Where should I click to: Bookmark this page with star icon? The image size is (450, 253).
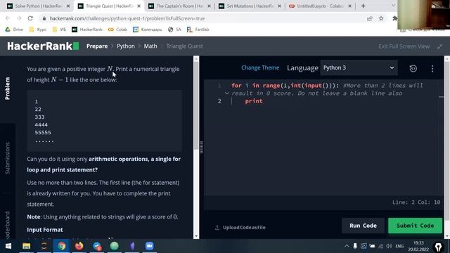[381, 18]
